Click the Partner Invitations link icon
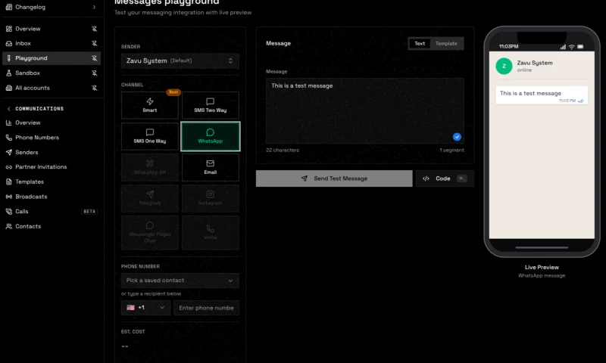 point(9,167)
